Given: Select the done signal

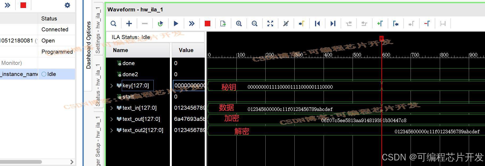Looking at the screenshot, I should (x=128, y=63).
